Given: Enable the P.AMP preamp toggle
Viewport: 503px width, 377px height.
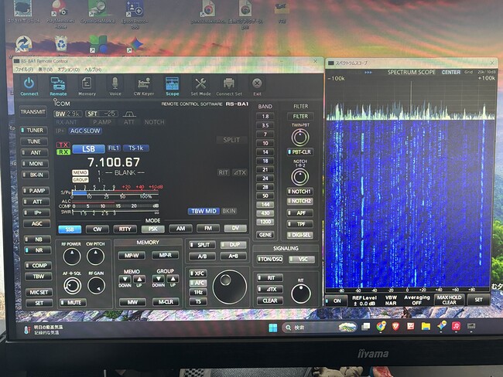Looking at the screenshot, I should click(x=36, y=191).
